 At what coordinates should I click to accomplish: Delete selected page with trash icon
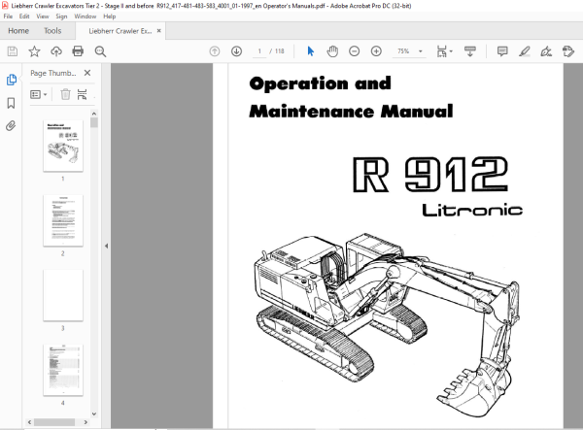(x=65, y=94)
